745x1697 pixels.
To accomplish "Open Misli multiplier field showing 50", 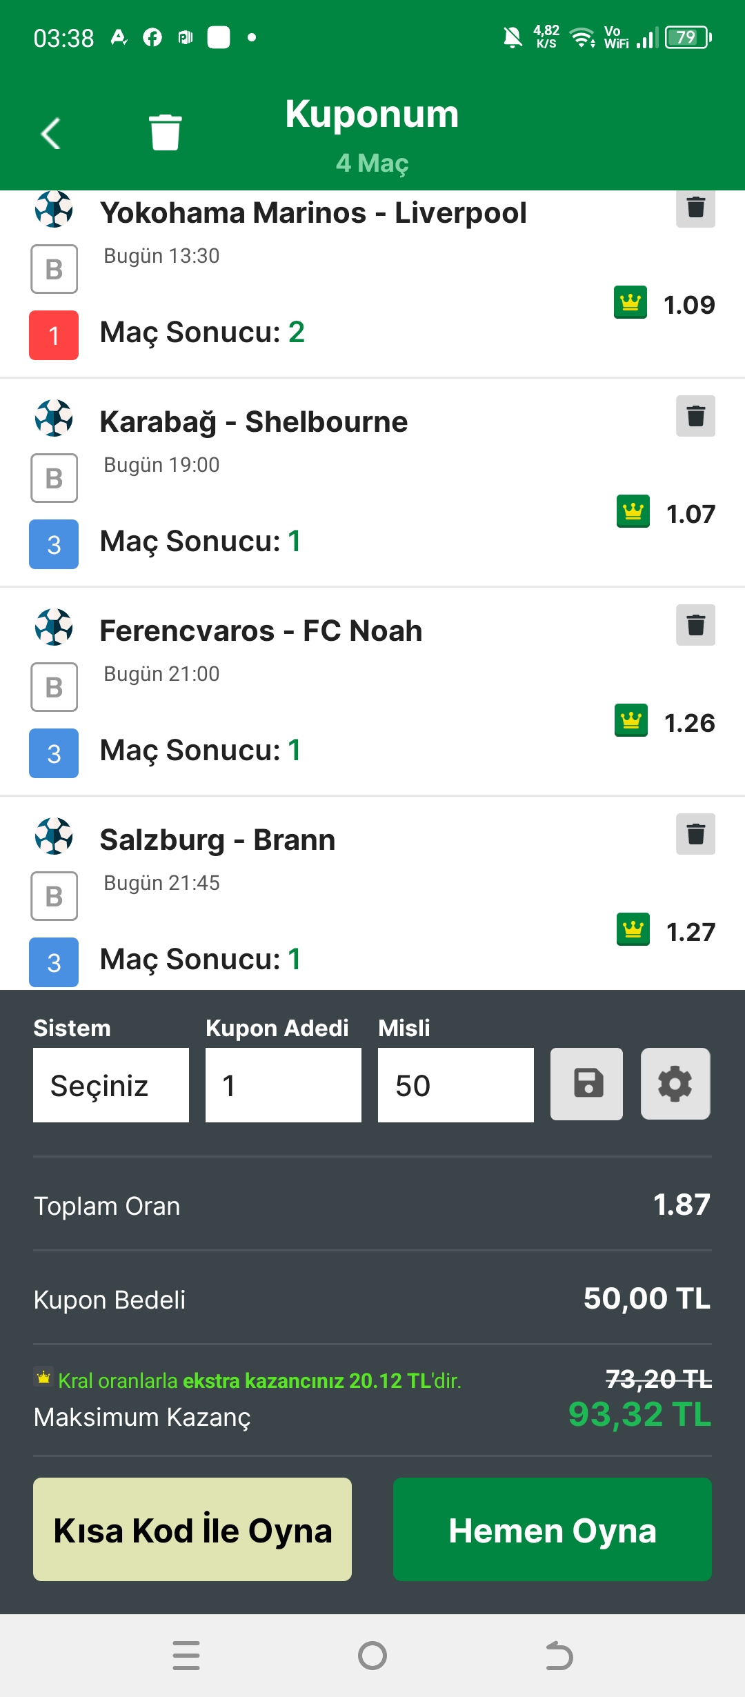I will (456, 1085).
